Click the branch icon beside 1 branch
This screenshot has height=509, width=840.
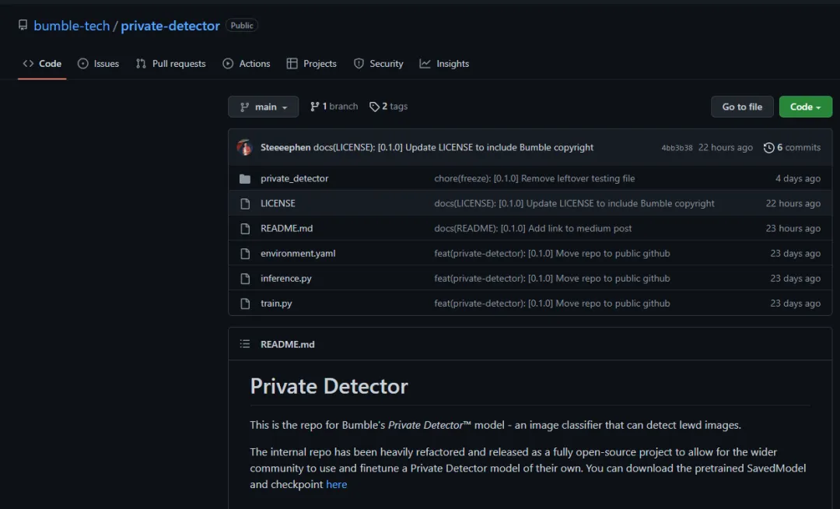click(315, 107)
